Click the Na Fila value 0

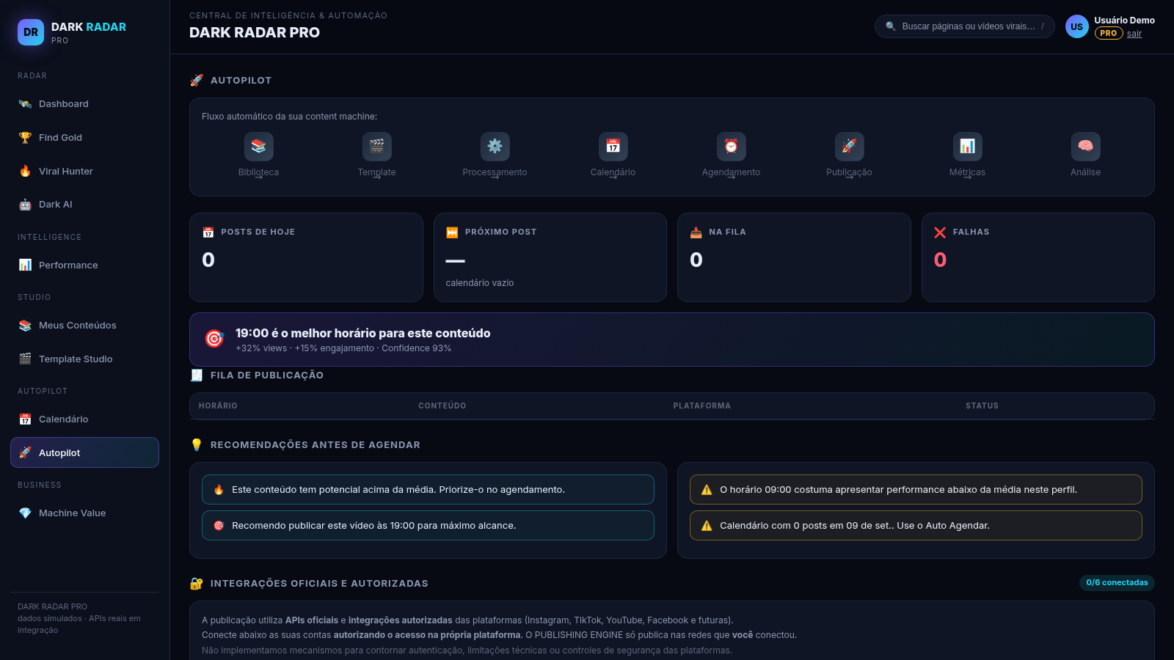(x=696, y=260)
